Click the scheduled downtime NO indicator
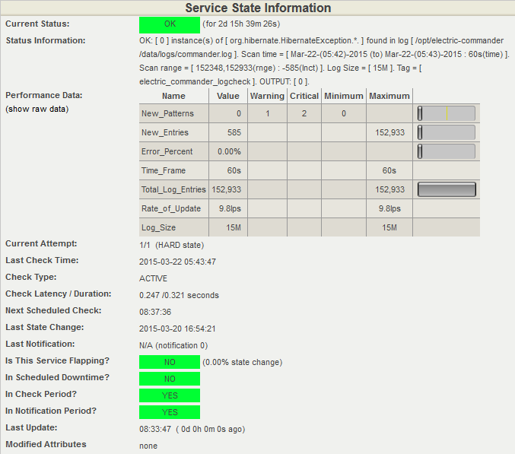This screenshot has width=515, height=454. click(169, 379)
